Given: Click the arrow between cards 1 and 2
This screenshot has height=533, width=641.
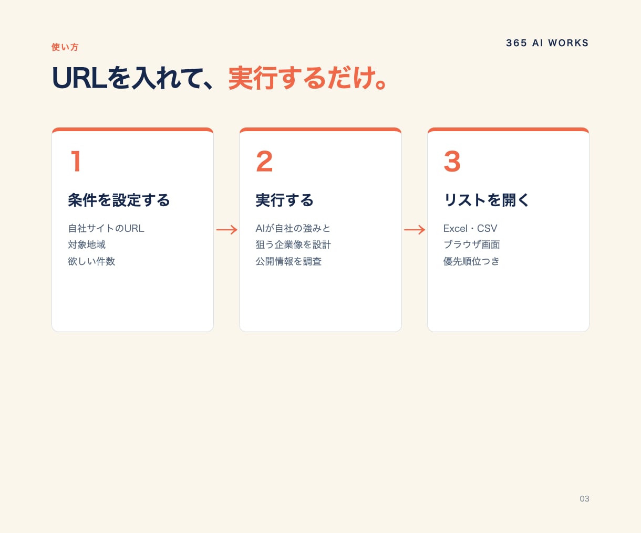Looking at the screenshot, I should pos(227,230).
